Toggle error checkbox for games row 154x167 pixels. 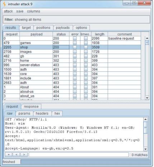pyautogui.click(x=75, y=43)
